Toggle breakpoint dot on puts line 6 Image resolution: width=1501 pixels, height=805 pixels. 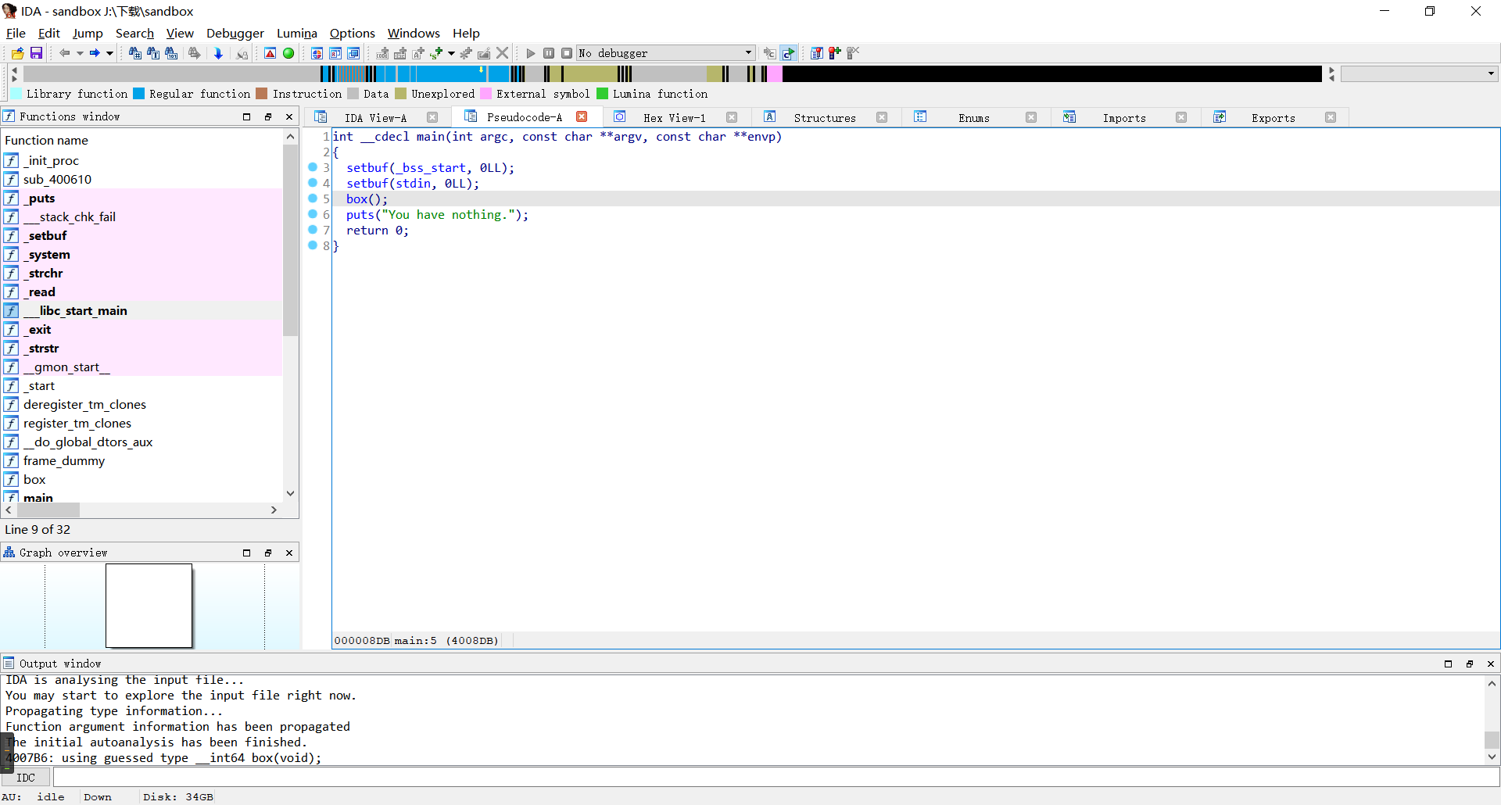coord(313,214)
